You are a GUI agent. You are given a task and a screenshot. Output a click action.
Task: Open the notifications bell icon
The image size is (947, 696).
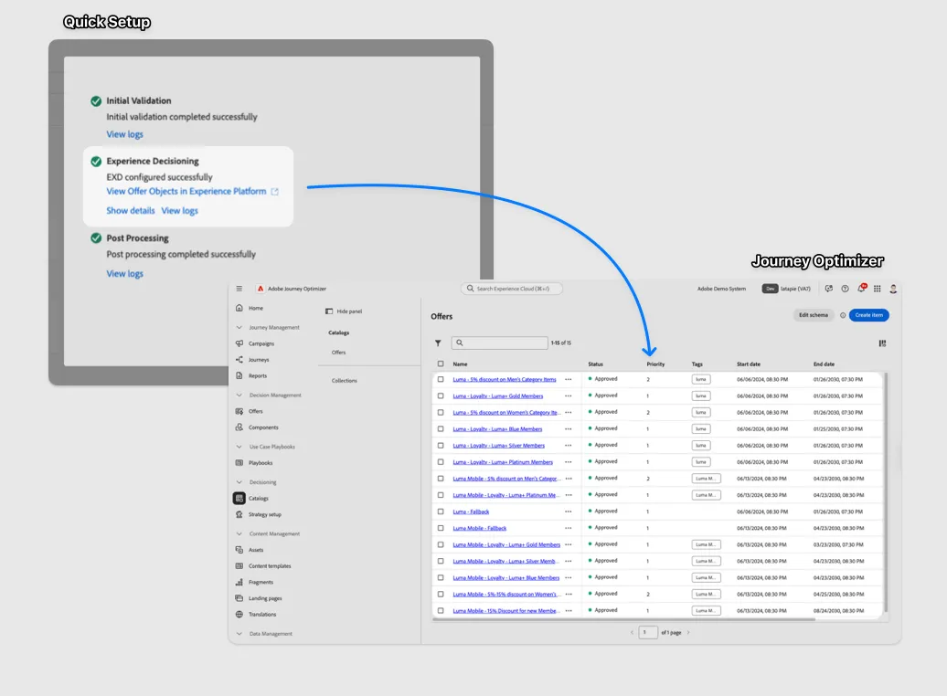coord(861,289)
